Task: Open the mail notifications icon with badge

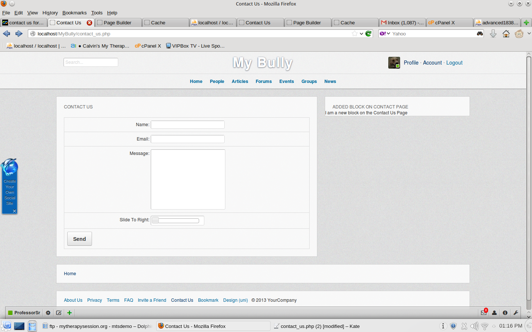Action: [x=484, y=313]
